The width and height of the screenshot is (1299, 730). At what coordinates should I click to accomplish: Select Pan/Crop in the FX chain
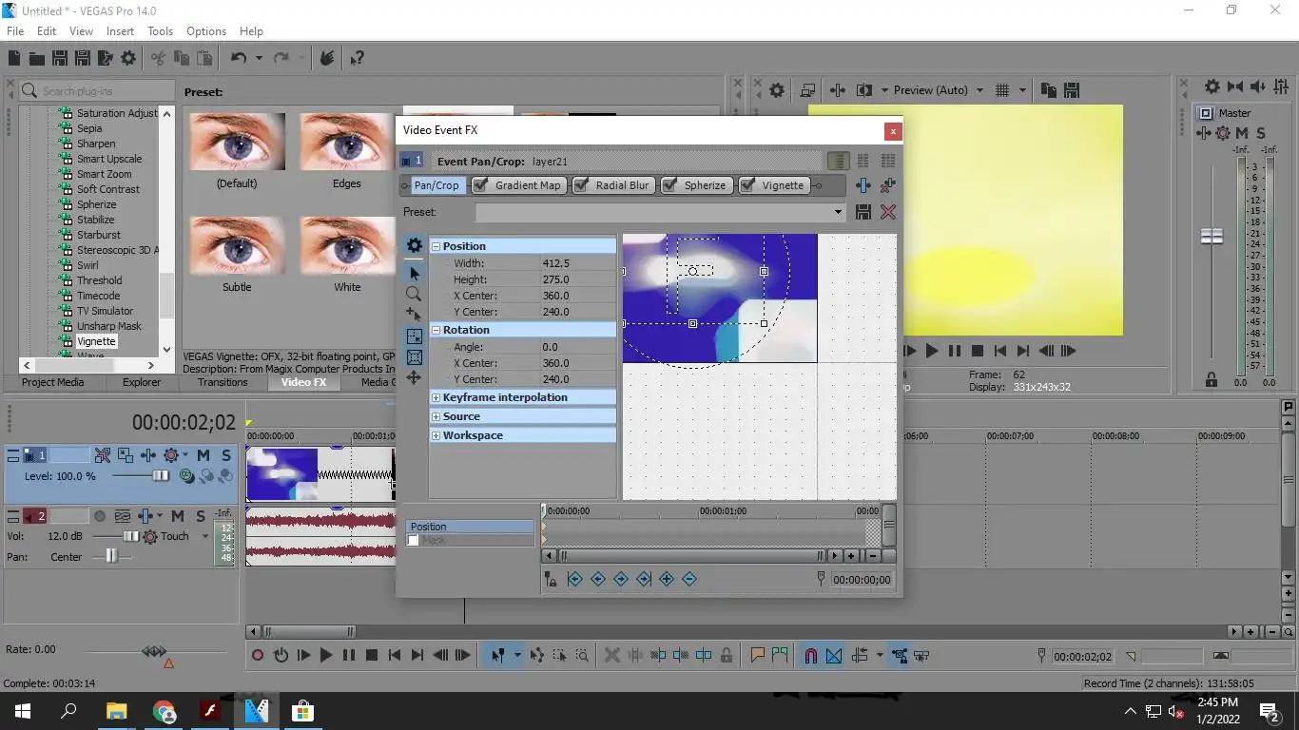click(436, 185)
